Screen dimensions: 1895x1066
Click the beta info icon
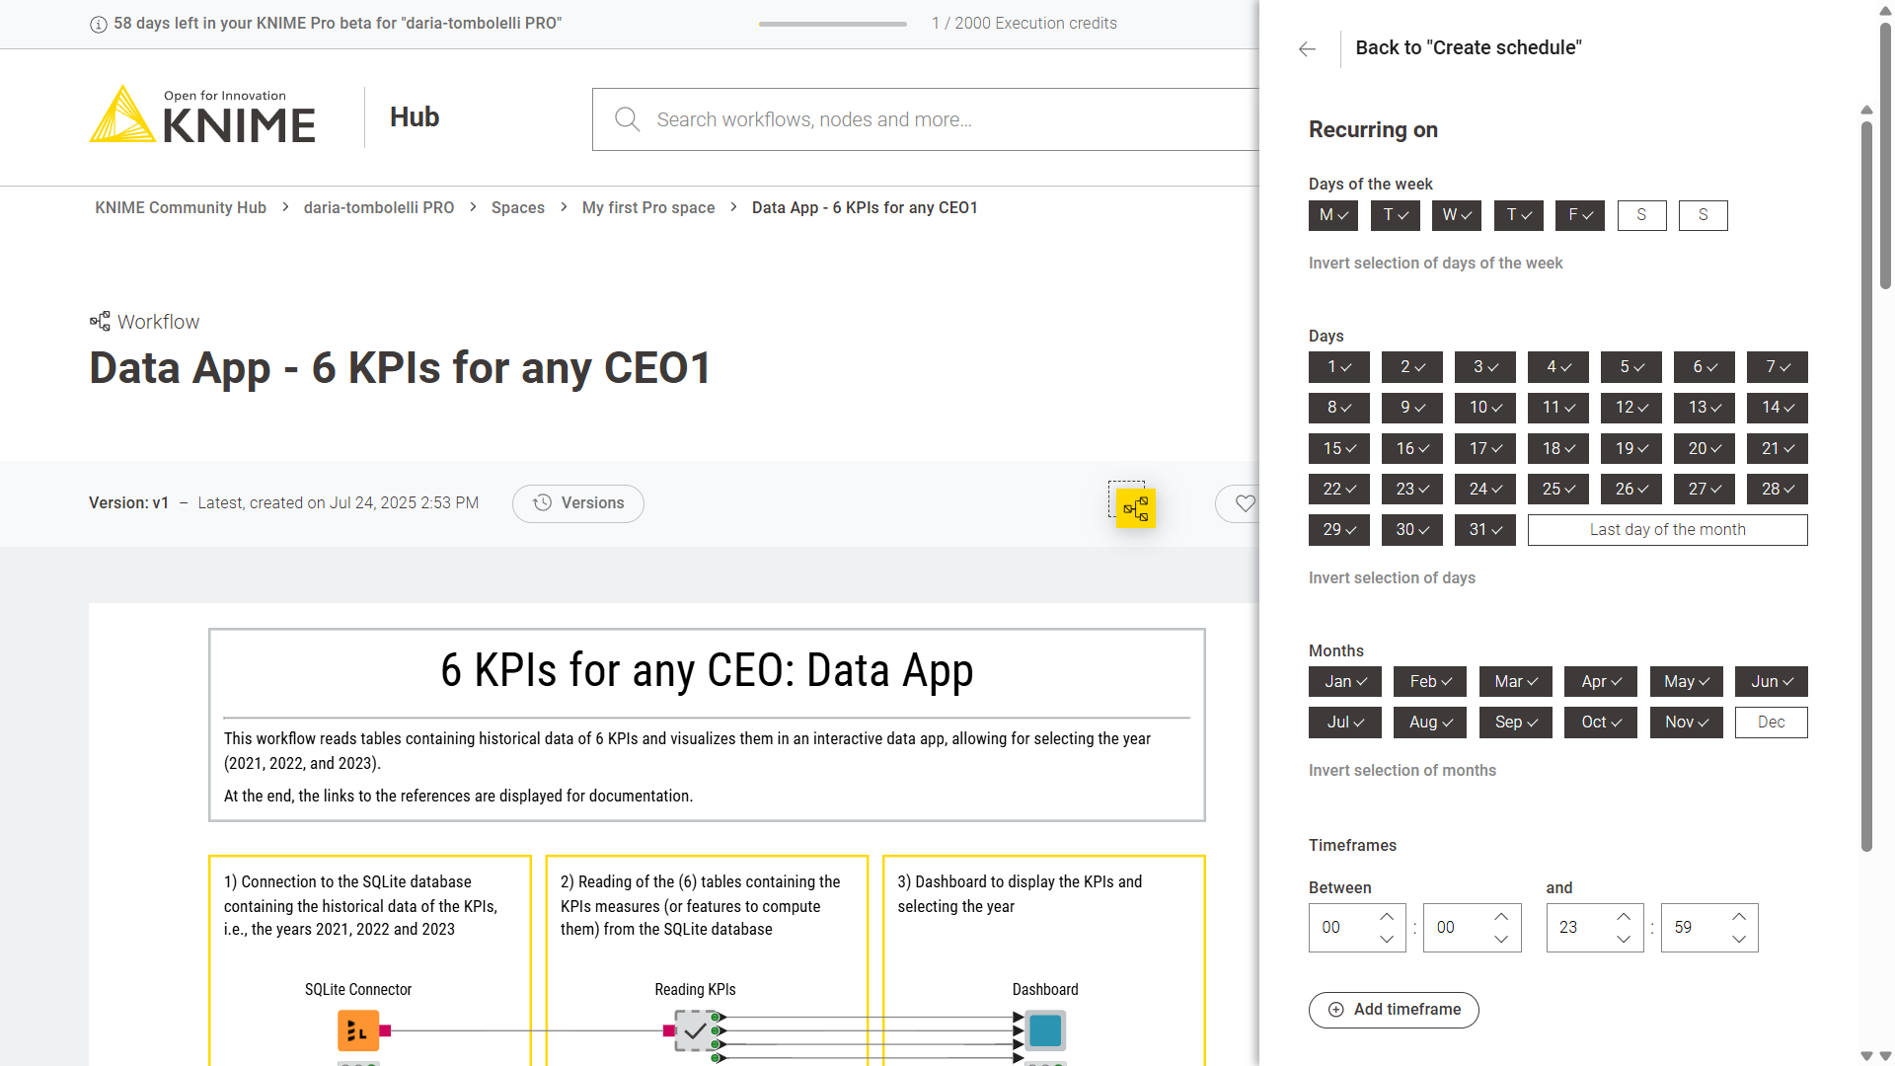[x=98, y=24]
